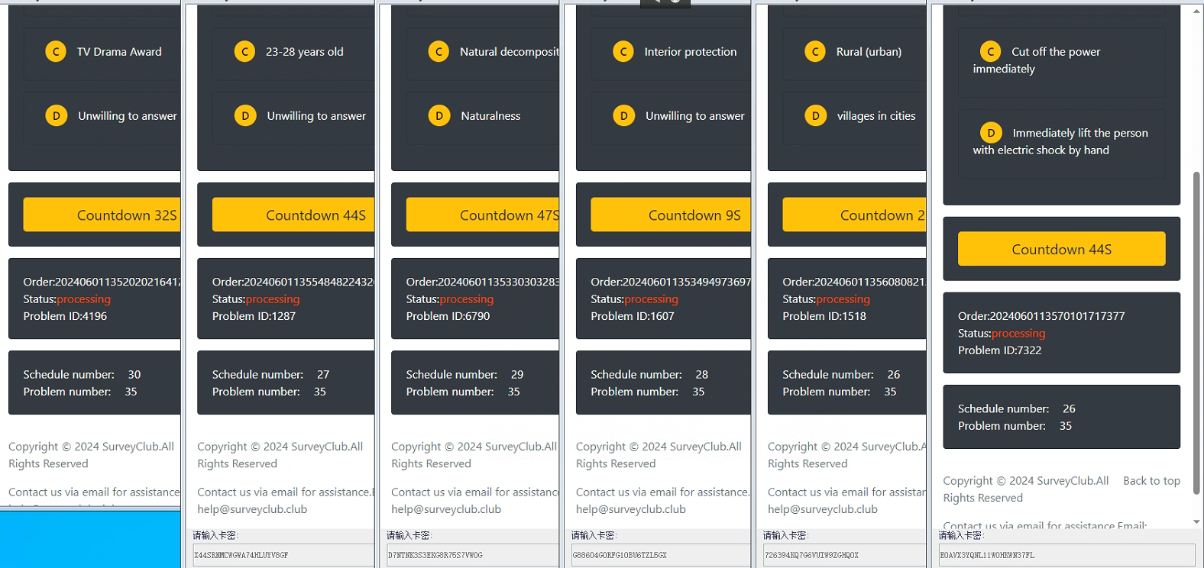Click the vertical scrollbar thumb in rightmost window
The height and width of the screenshot is (568, 1204).
[x=1196, y=332]
